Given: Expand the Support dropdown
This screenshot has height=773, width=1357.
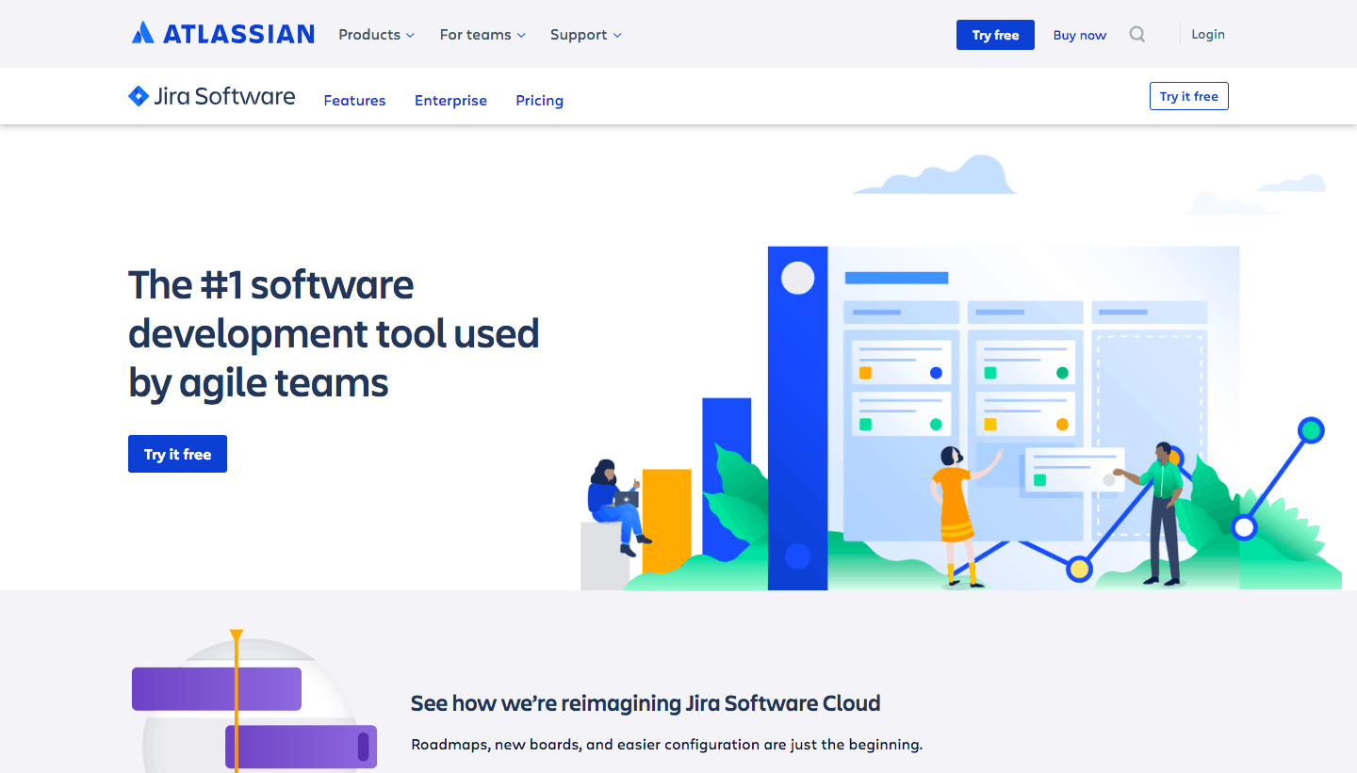Looking at the screenshot, I should pos(586,35).
